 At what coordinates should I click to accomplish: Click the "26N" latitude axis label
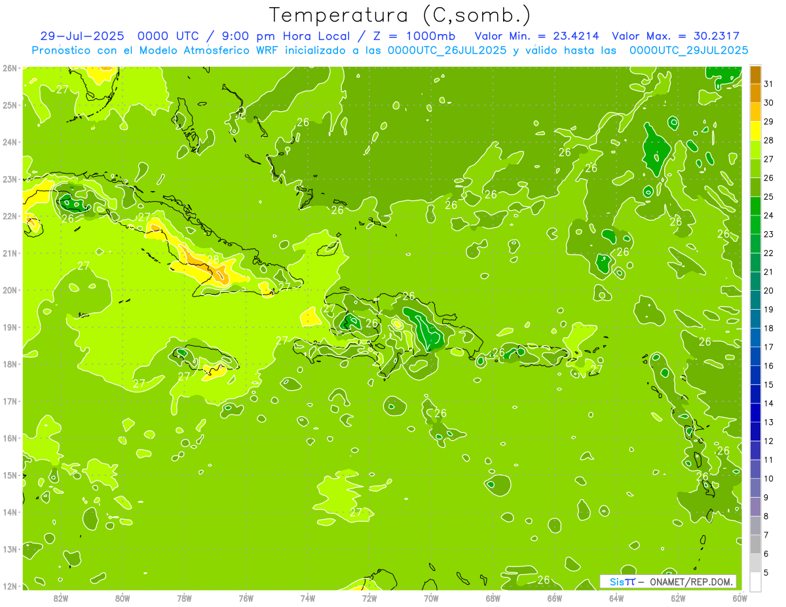[10, 68]
